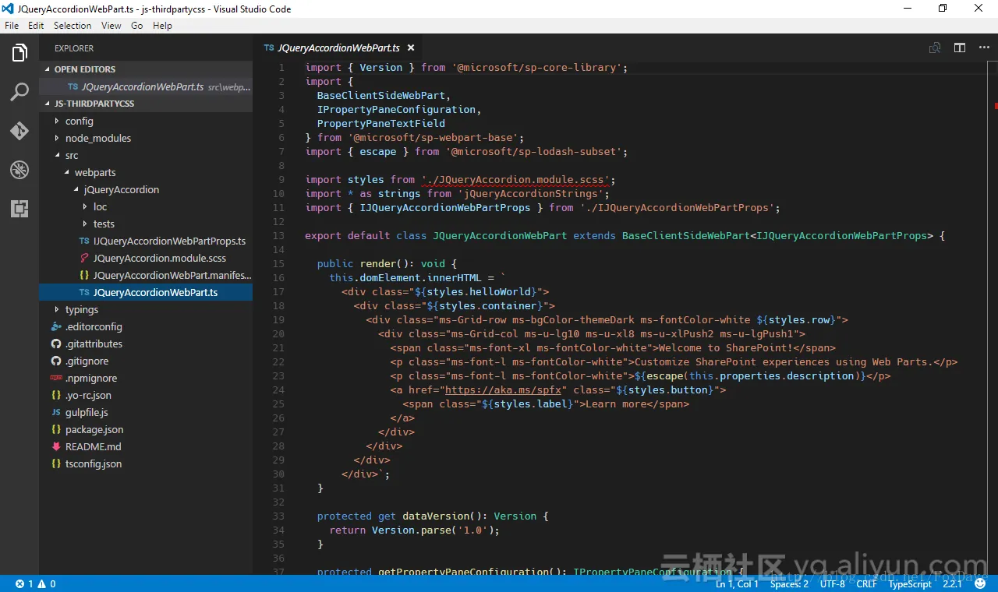Click the split editor icon
This screenshot has width=998, height=592.
tap(960, 48)
